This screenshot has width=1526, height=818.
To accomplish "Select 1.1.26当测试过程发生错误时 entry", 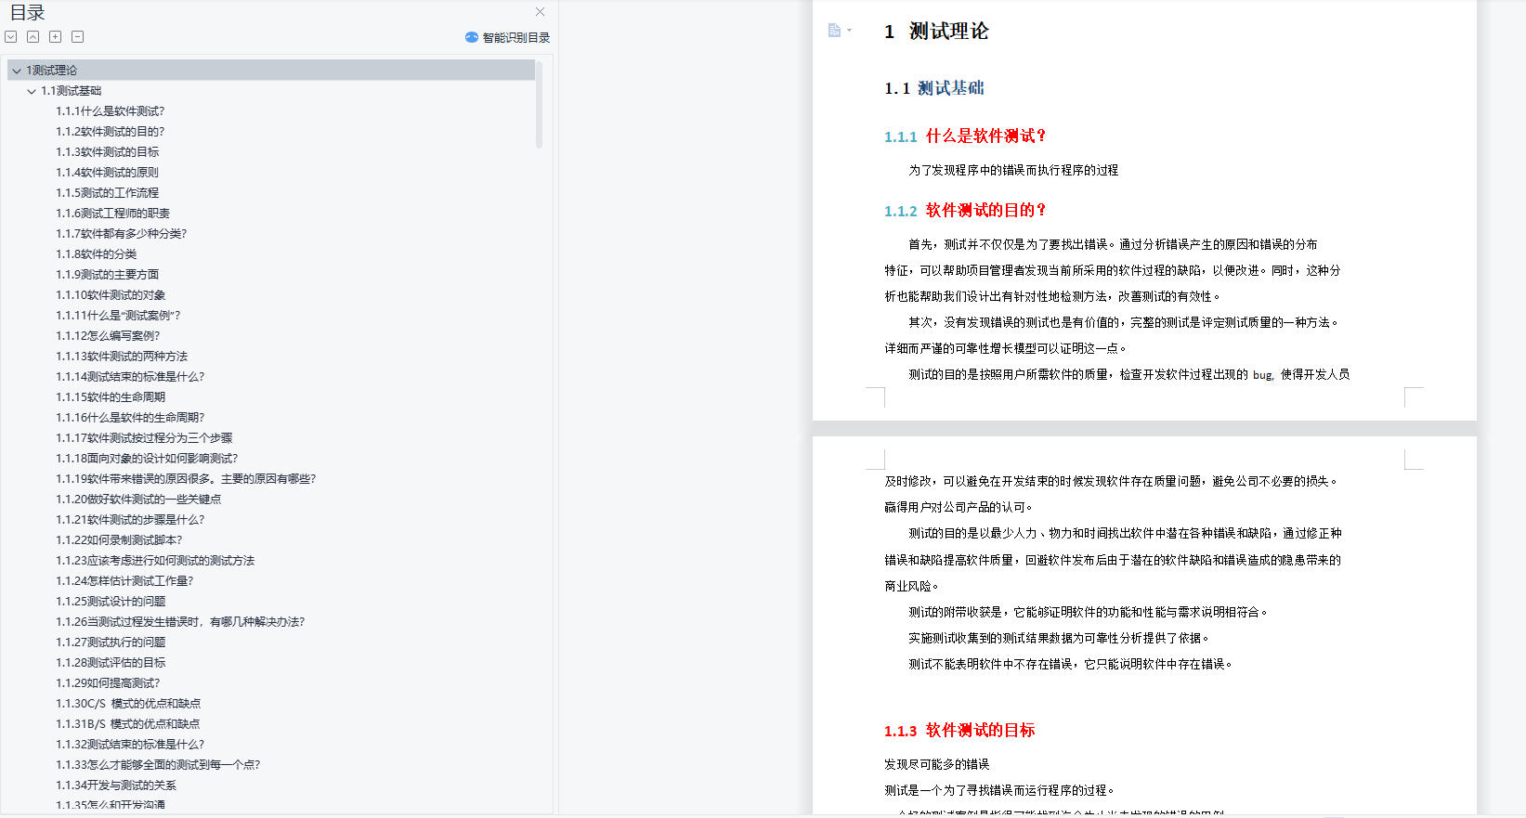I will tap(180, 622).
